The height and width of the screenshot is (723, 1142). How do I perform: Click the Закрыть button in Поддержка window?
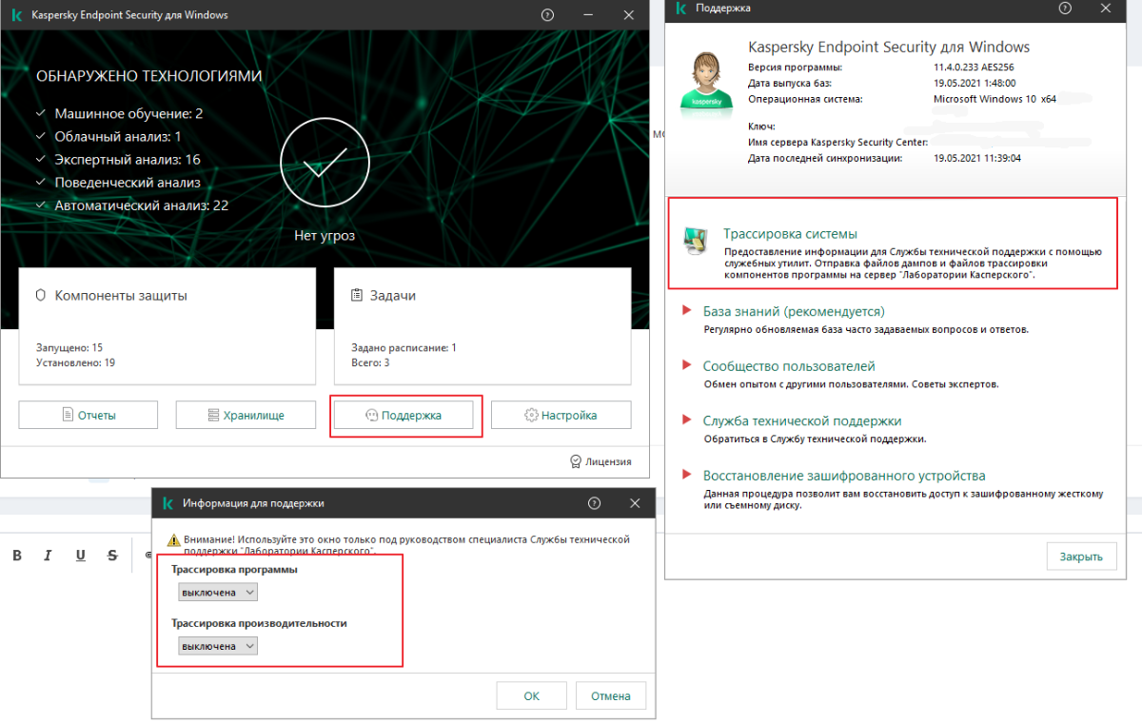(x=1081, y=557)
